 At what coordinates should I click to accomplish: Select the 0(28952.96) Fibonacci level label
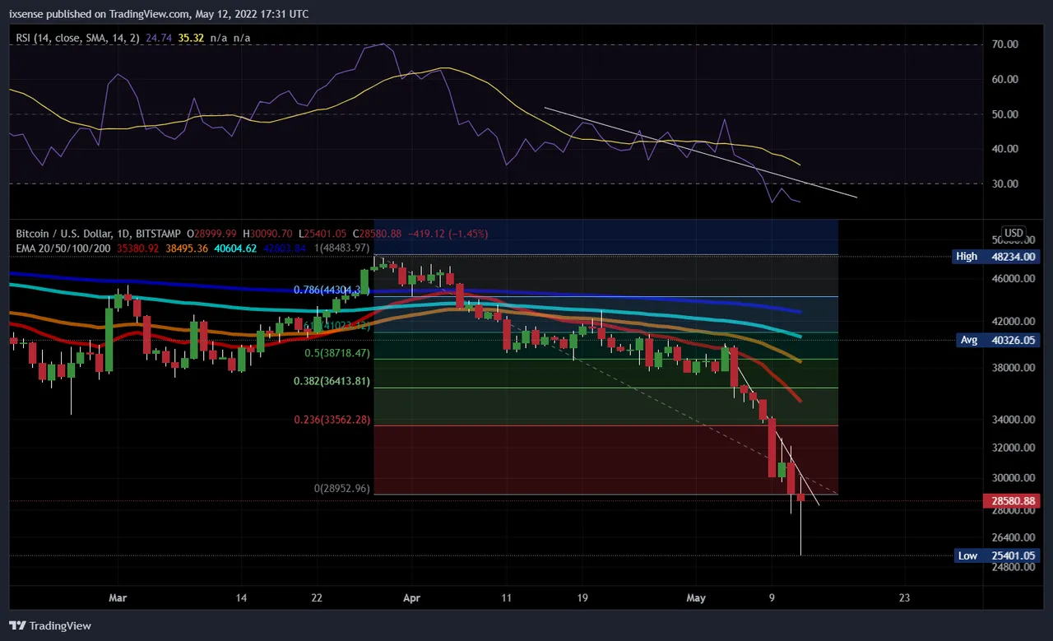click(343, 489)
